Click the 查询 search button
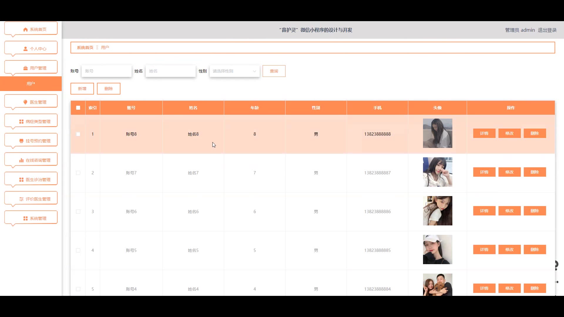Image resolution: width=564 pixels, height=317 pixels. point(274,71)
